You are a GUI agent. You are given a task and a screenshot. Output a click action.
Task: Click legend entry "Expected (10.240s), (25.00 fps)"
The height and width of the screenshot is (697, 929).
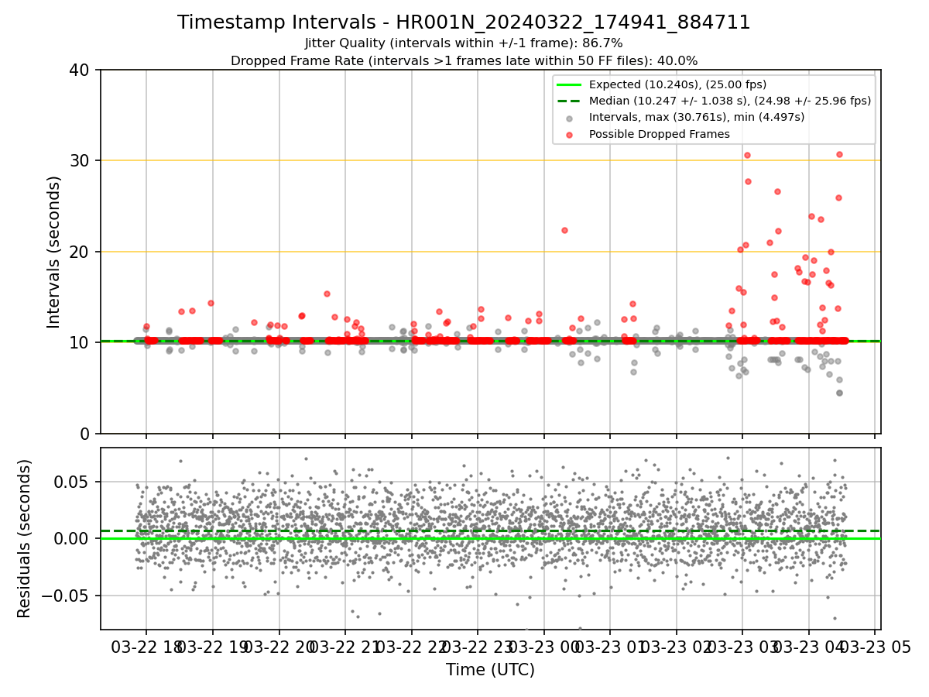click(x=677, y=84)
